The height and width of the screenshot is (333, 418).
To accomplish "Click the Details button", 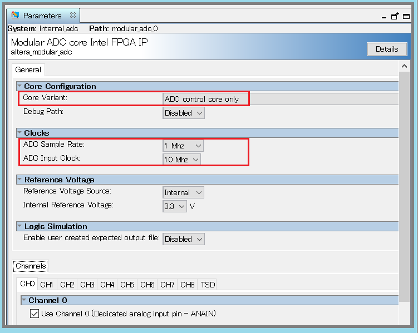I will tap(387, 49).
